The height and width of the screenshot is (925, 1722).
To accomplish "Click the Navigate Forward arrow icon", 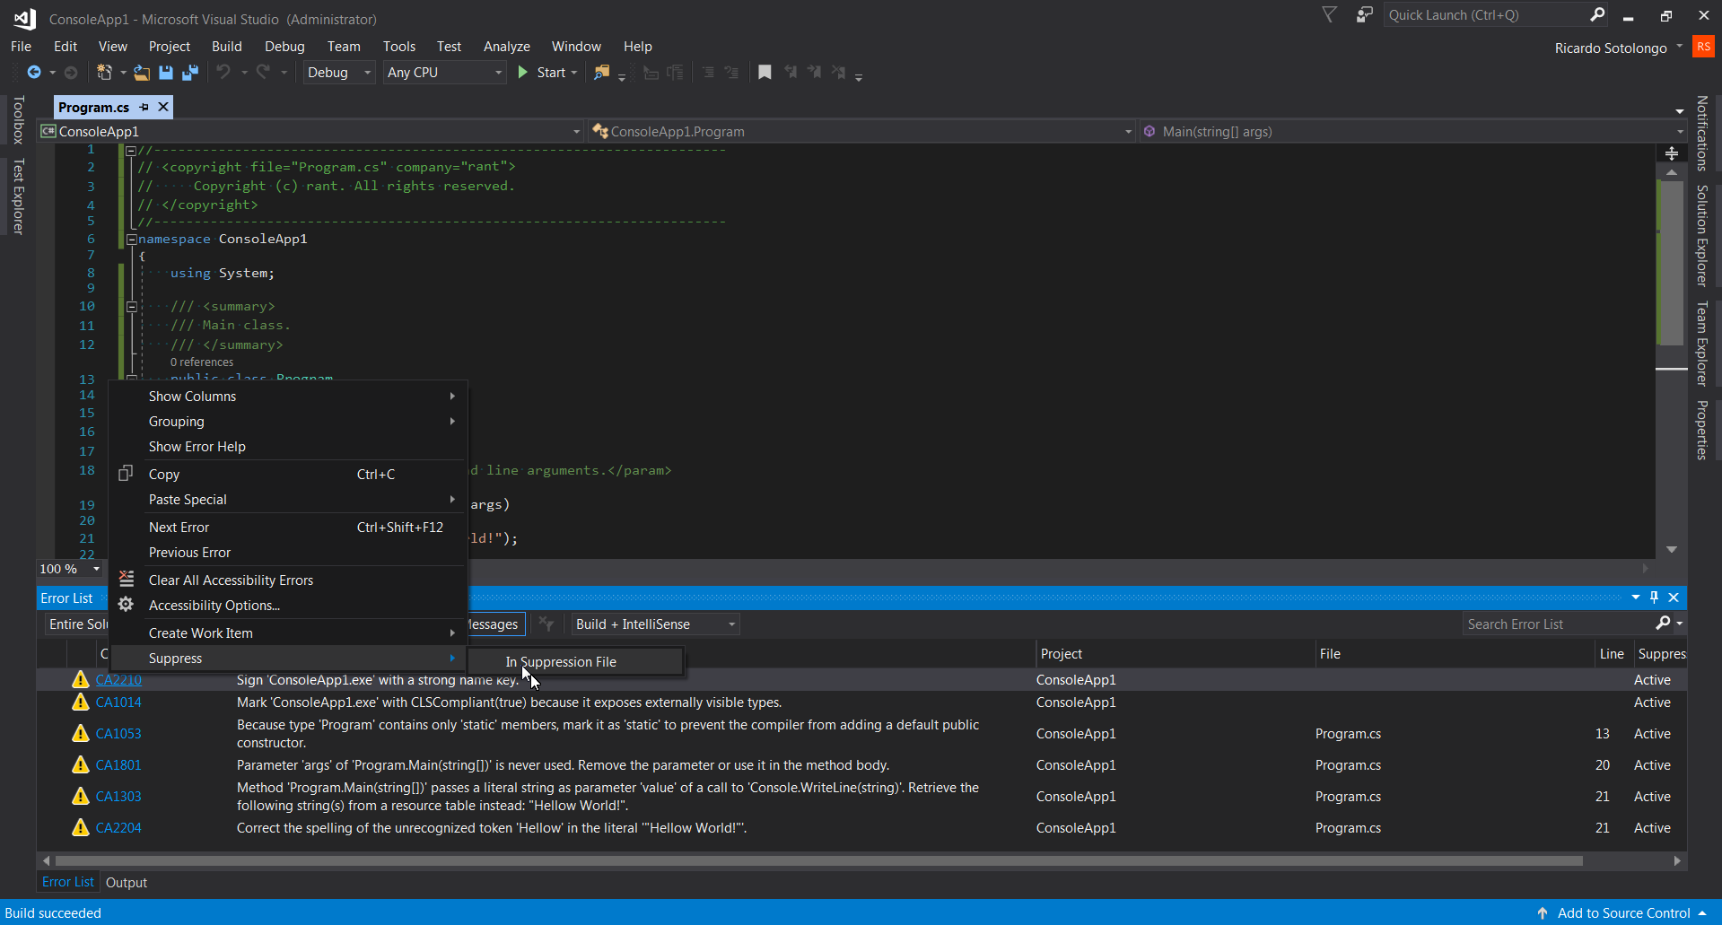I will tap(71, 73).
